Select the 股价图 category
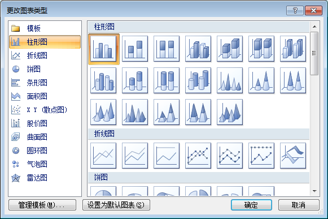This screenshot has height=219, width=328. (45, 123)
